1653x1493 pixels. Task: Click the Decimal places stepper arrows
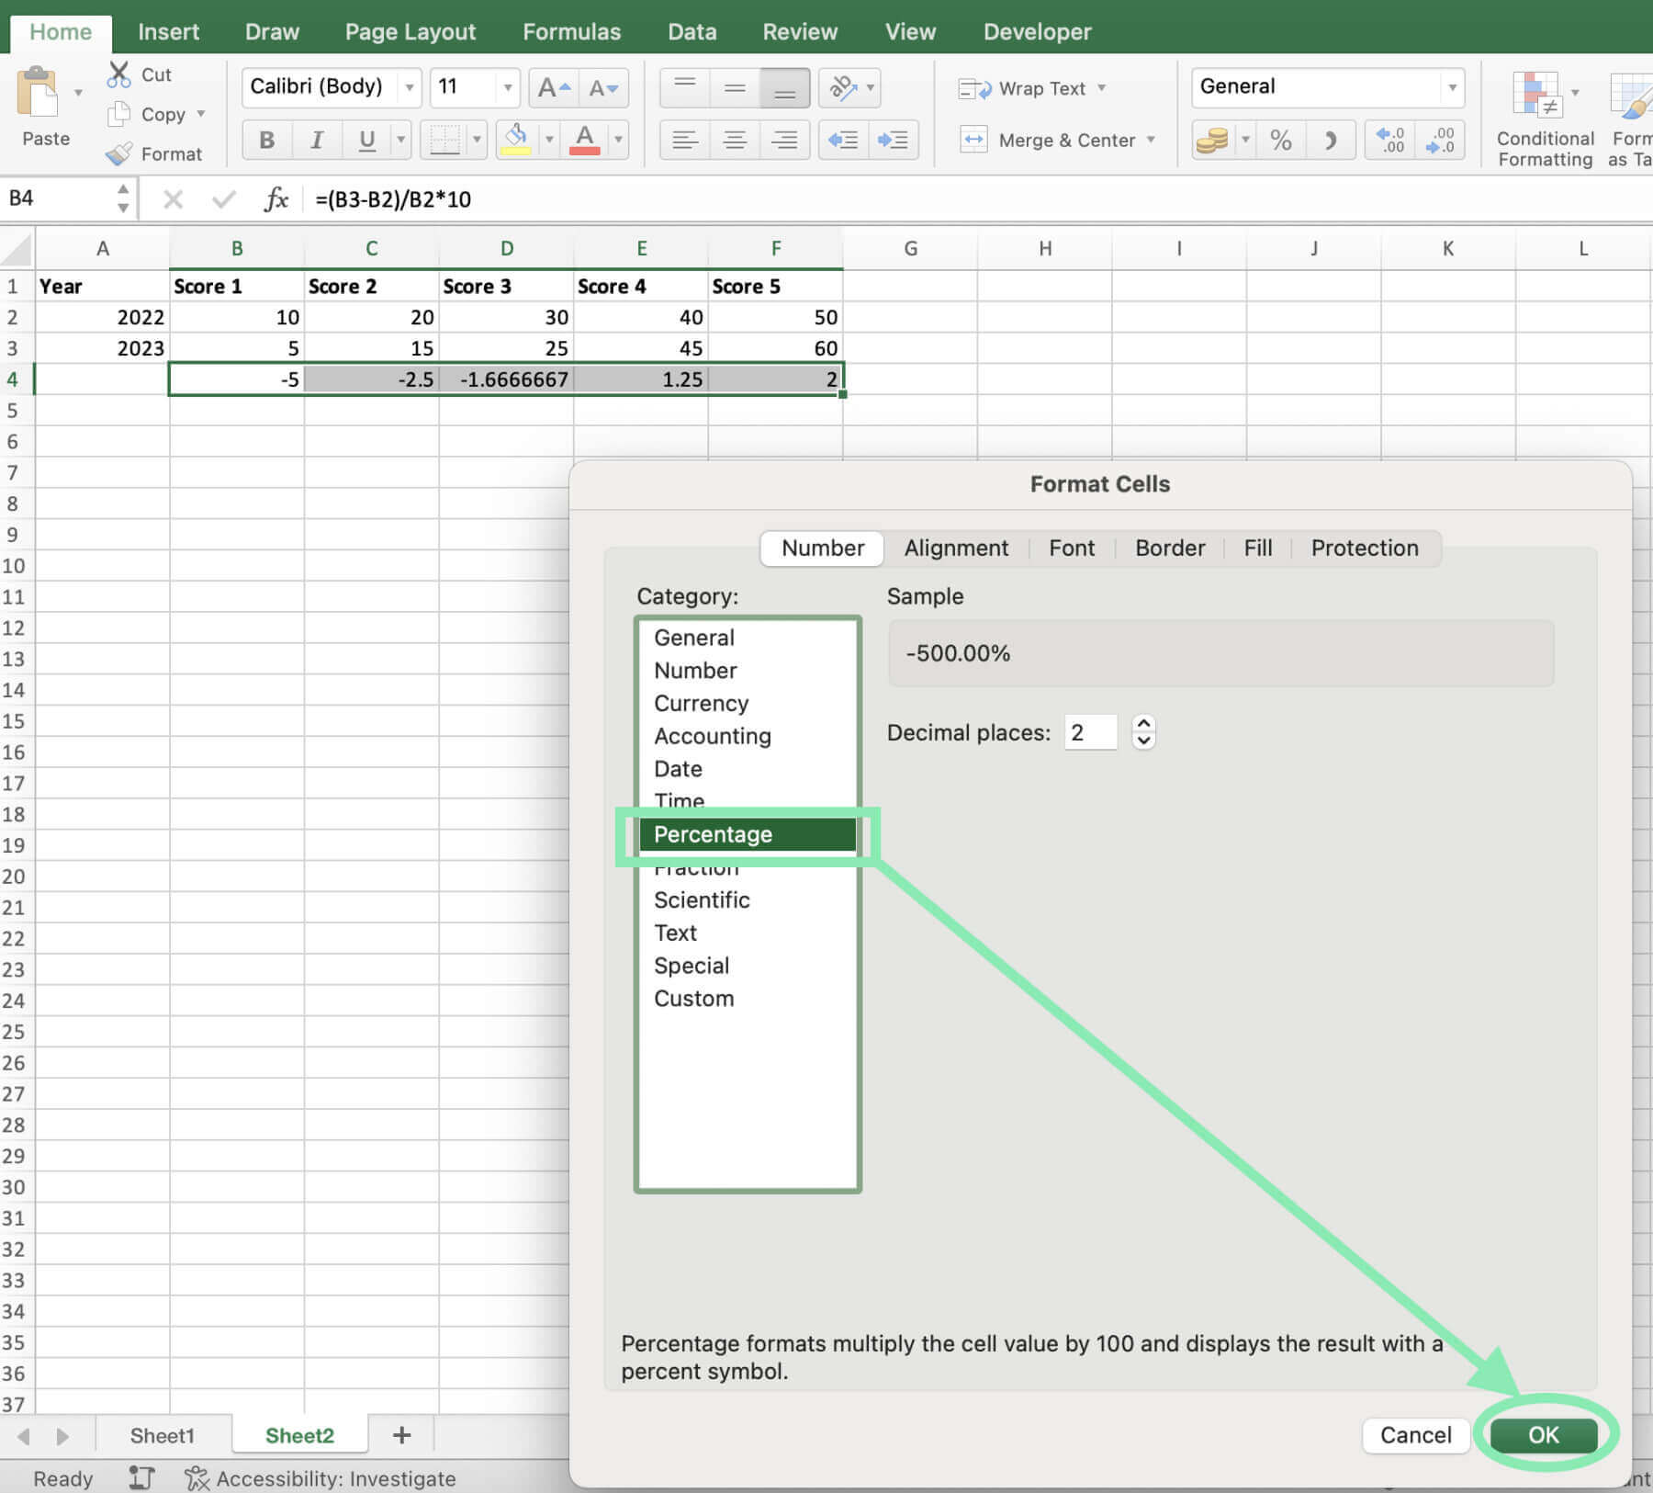(x=1143, y=732)
